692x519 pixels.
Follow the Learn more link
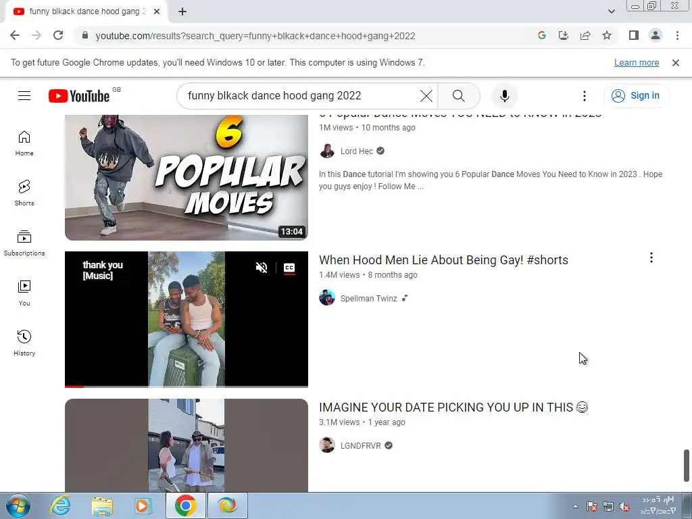pos(637,63)
